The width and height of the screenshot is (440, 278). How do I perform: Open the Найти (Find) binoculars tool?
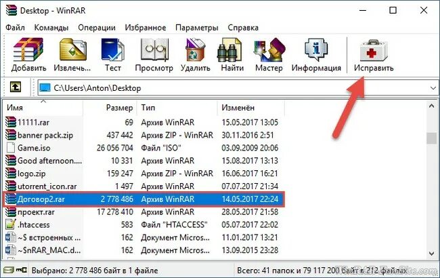[229, 49]
